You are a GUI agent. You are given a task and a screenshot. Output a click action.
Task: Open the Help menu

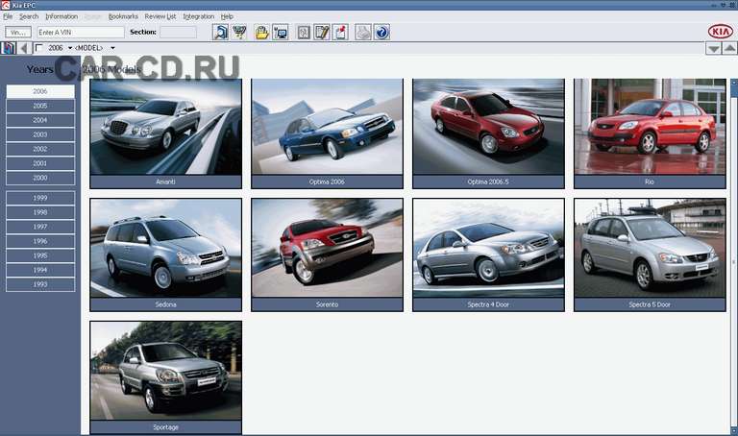(227, 16)
